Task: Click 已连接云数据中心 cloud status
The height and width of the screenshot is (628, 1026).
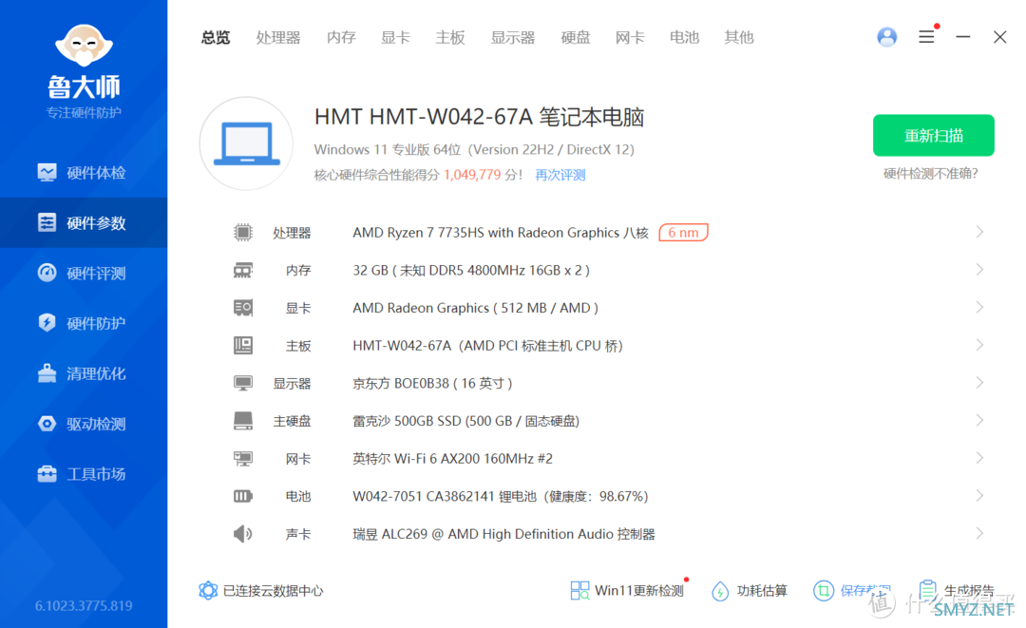Action: pos(261,591)
